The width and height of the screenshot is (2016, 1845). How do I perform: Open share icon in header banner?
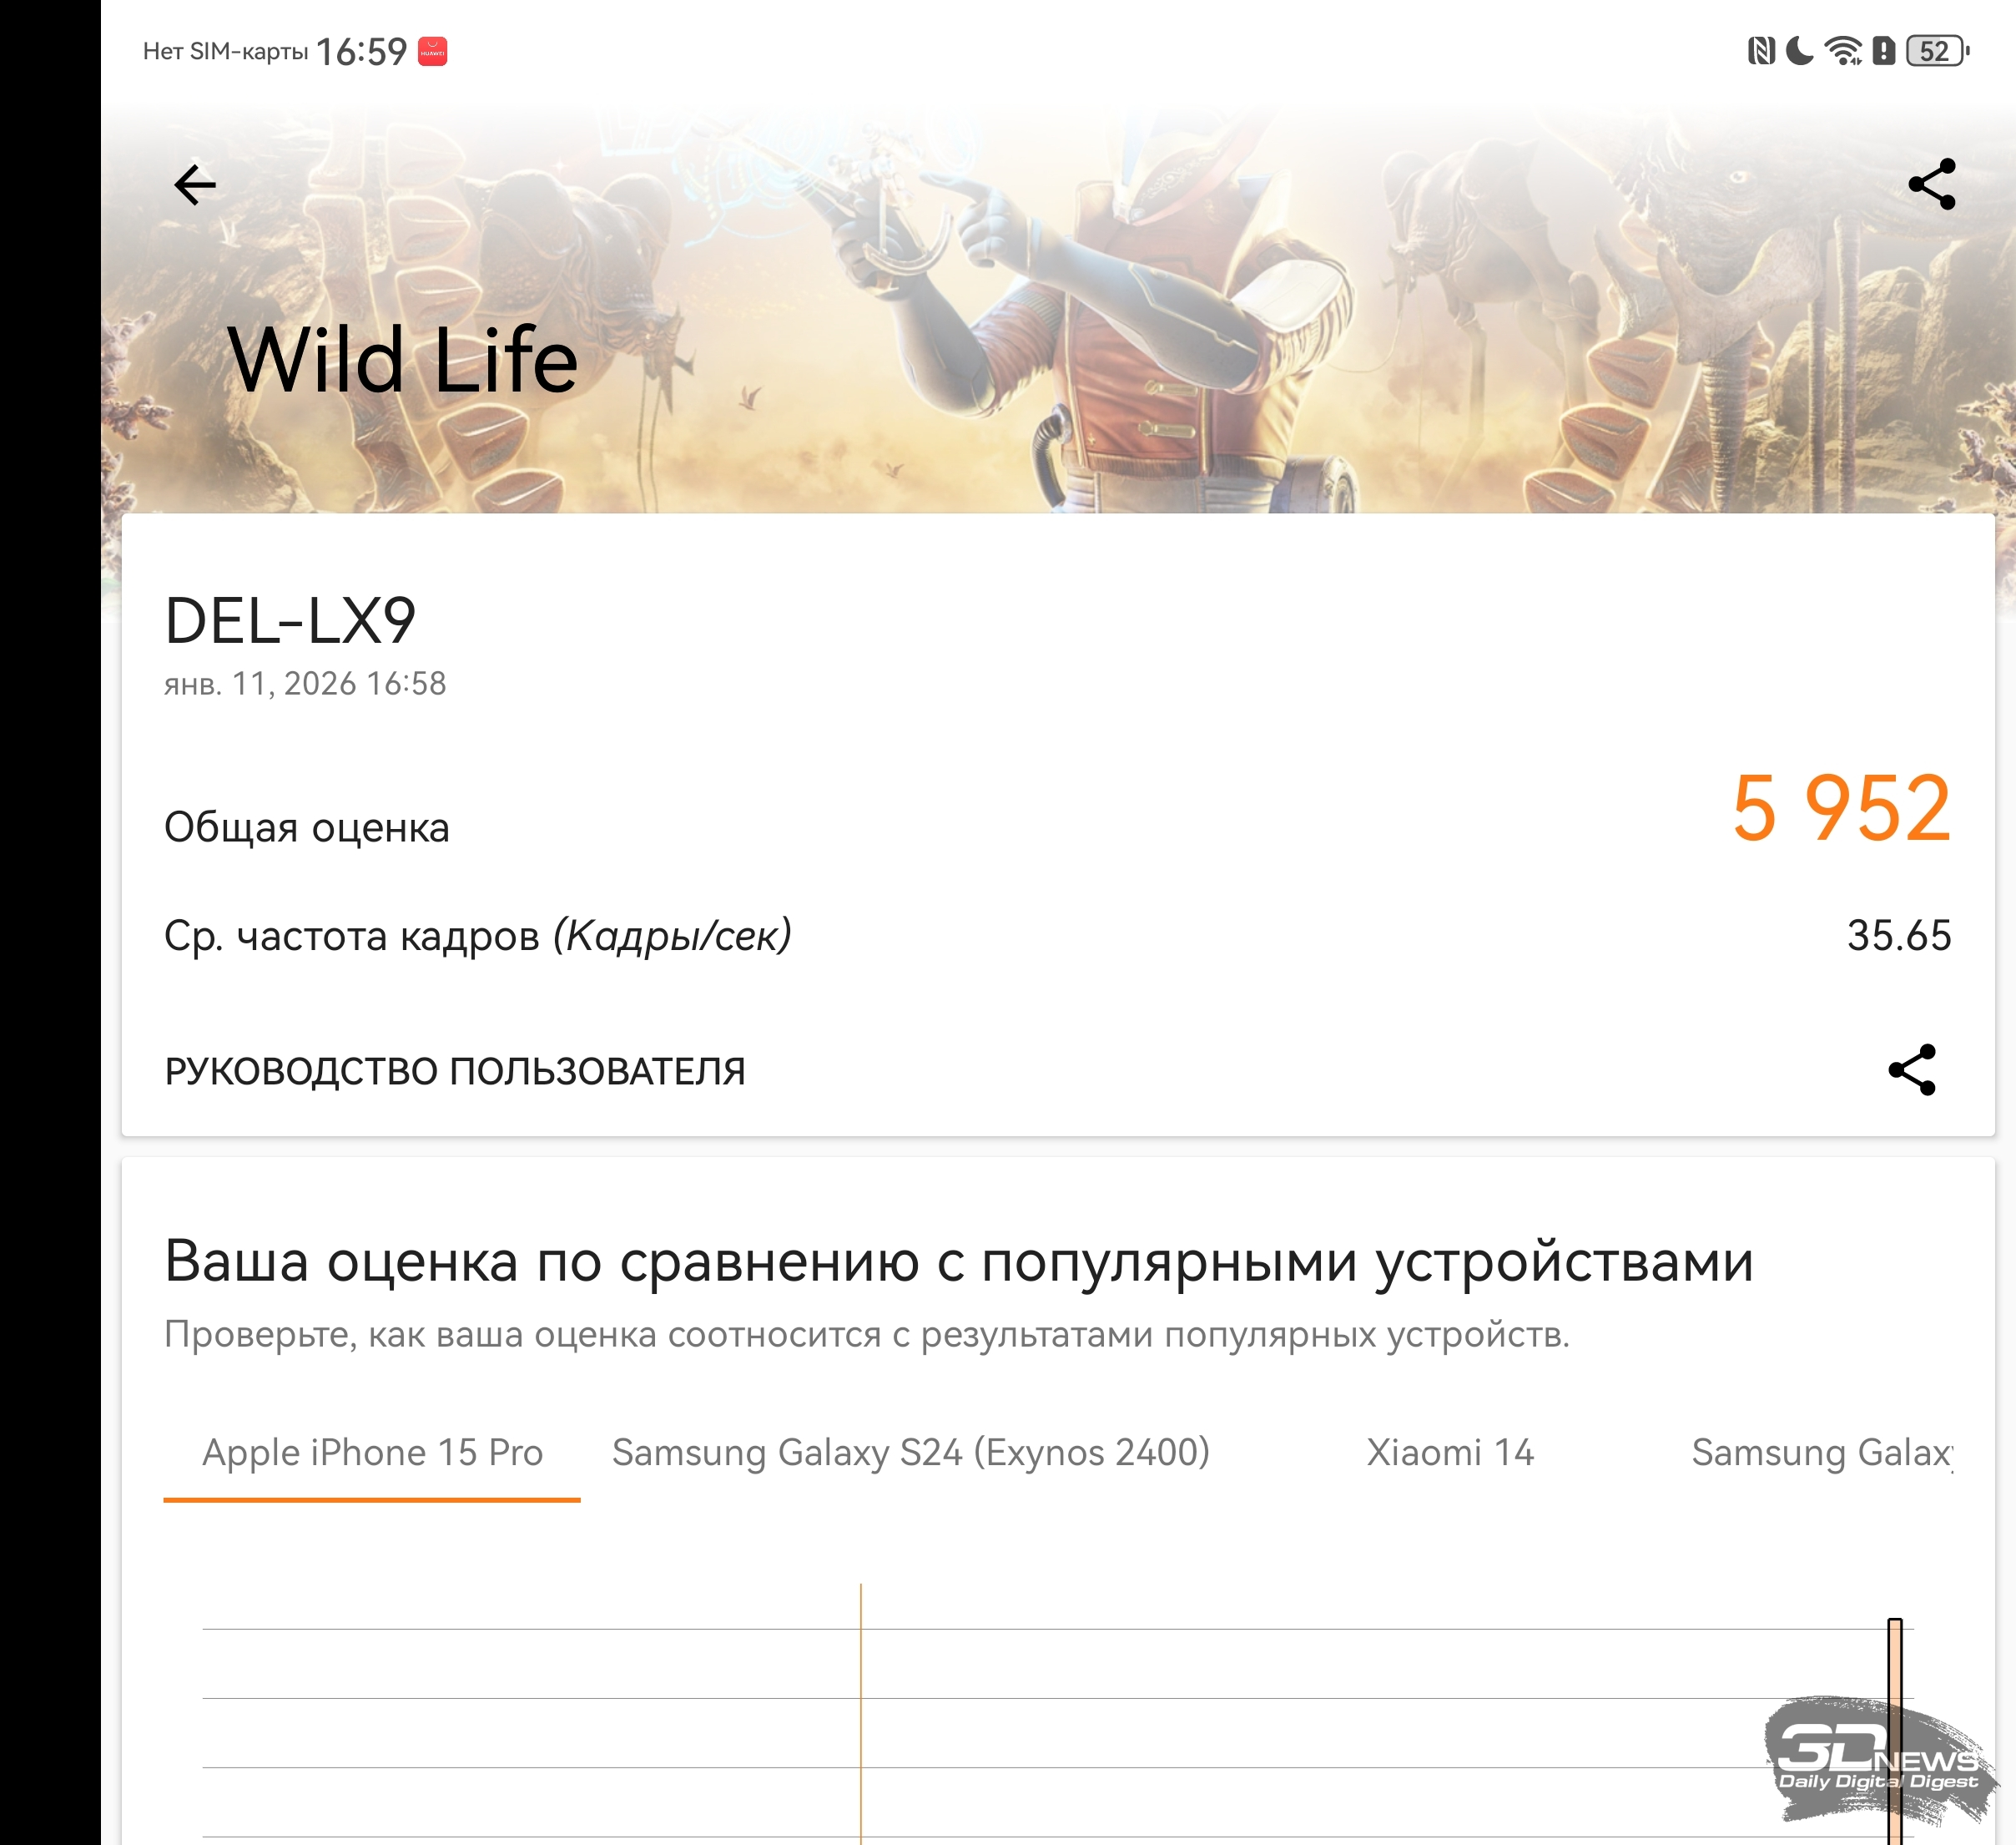tap(1932, 184)
